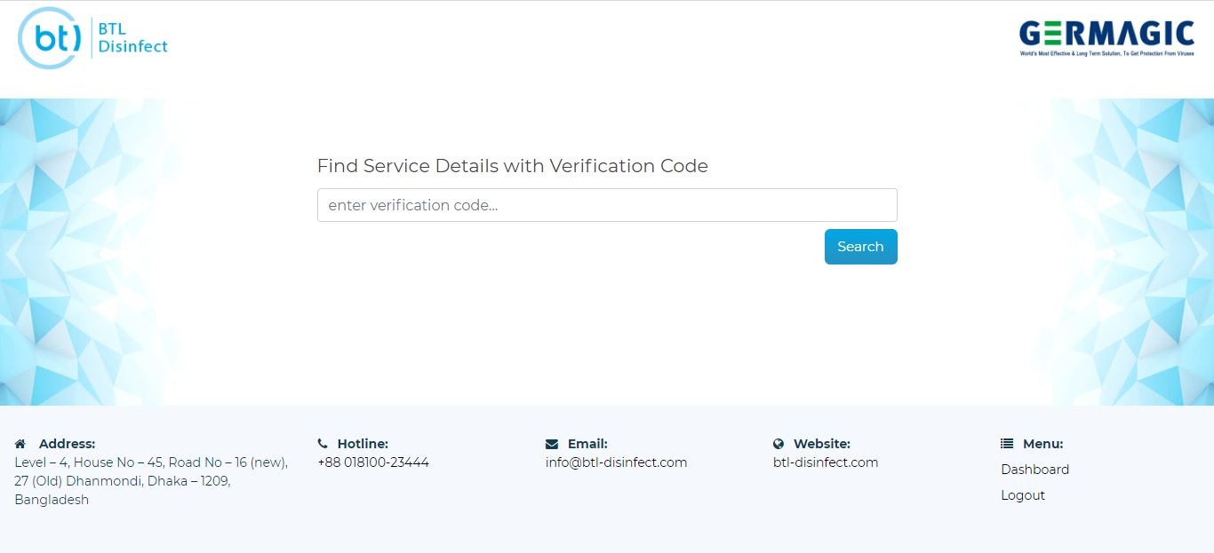
Task: Click the circular BTL logo icon
Action: pos(51,38)
